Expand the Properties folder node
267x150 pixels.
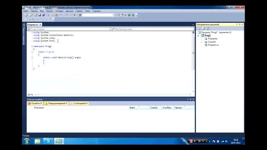click(x=202, y=39)
